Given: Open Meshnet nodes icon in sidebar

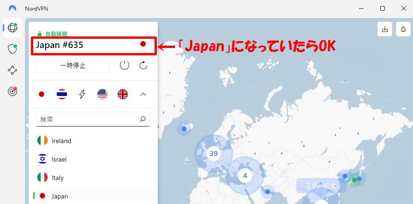Looking at the screenshot, I should [x=12, y=70].
